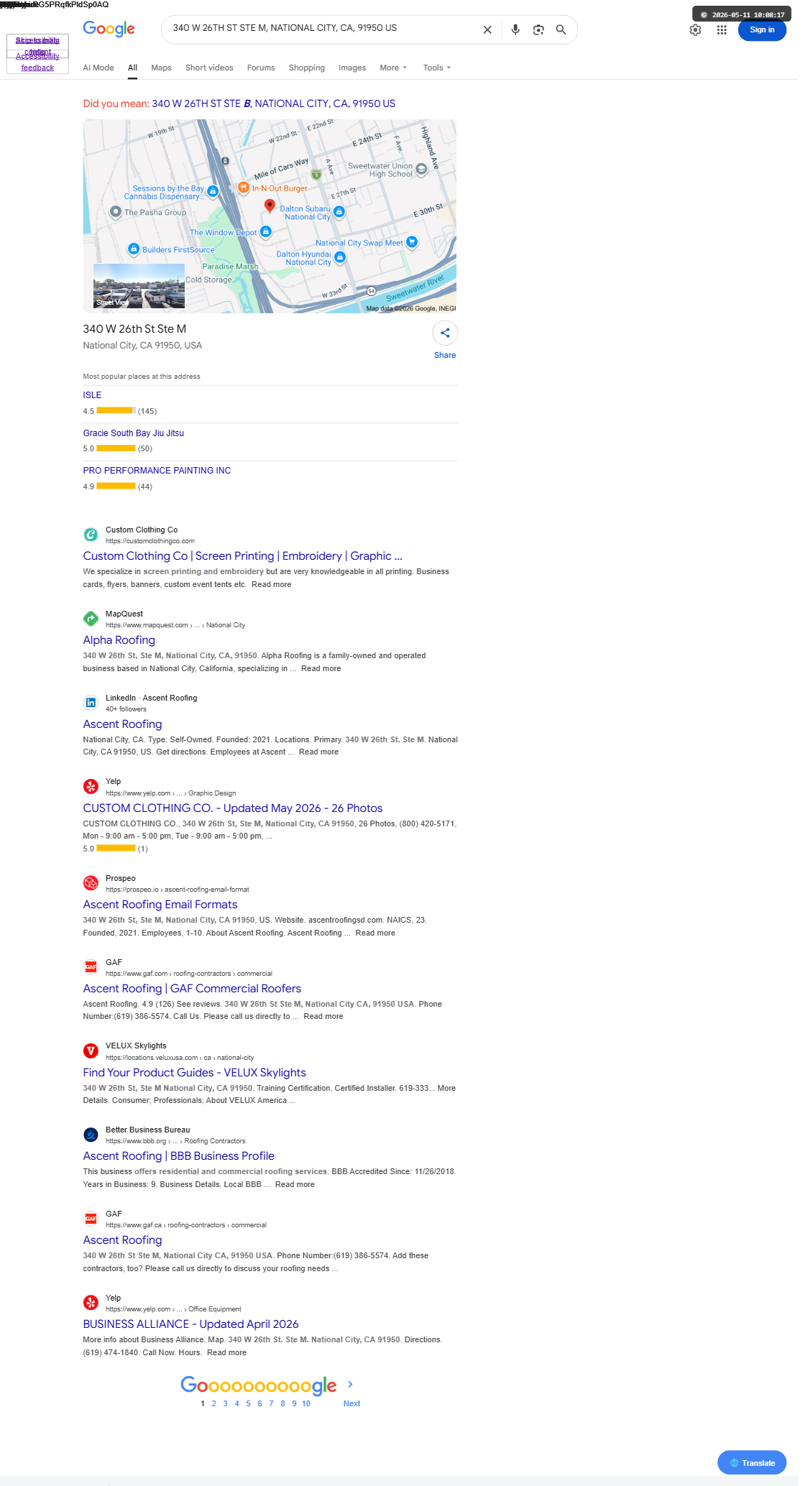The width and height of the screenshot is (808, 1486).
Task: Open Custom Clothing Co Screen Printing result
Action: click(242, 556)
